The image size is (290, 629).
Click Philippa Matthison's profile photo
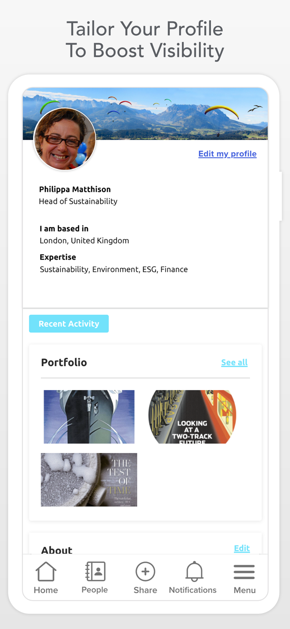65,139
